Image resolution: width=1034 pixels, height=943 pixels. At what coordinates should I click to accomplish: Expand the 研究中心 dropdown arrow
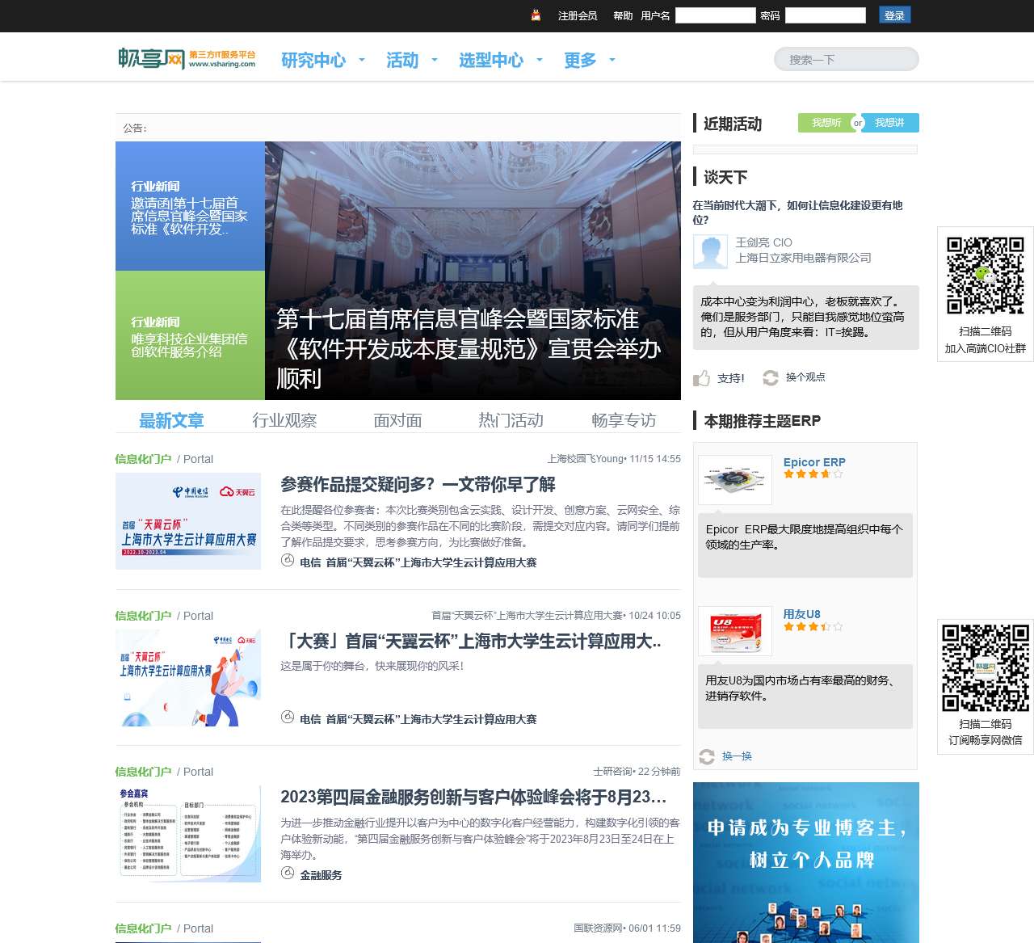point(362,60)
